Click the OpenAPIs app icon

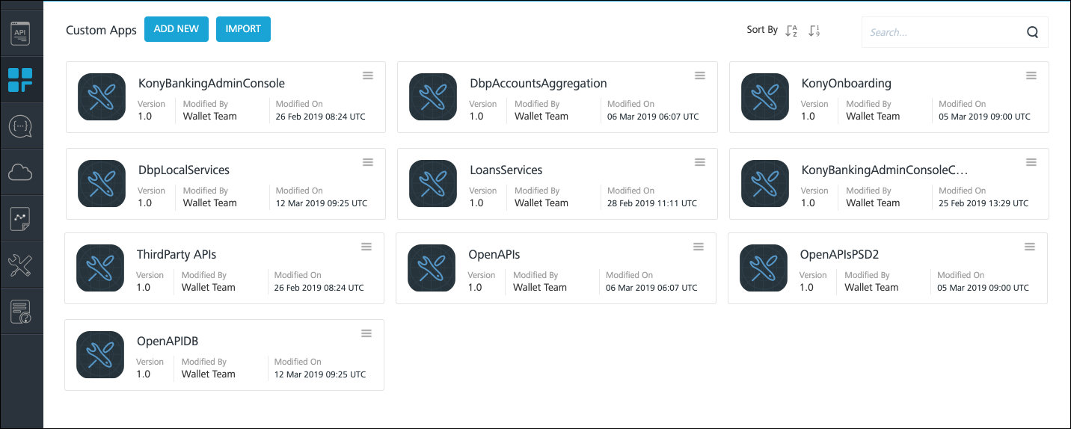coord(432,268)
